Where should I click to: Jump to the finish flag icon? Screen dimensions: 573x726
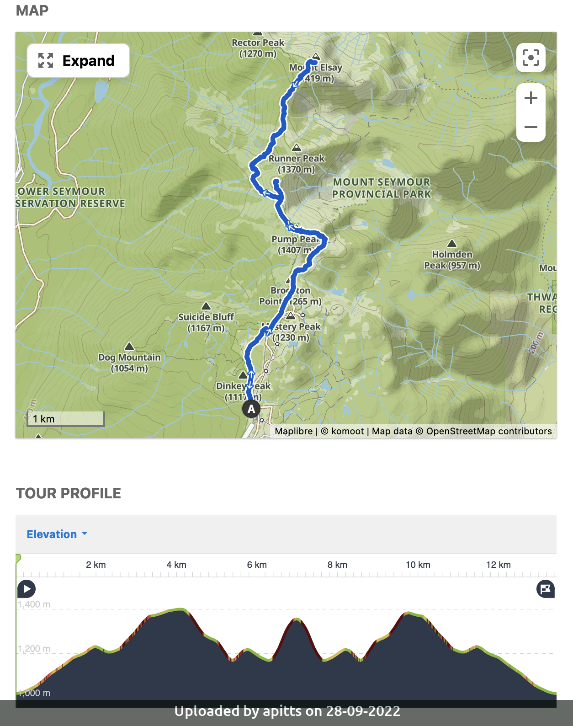[x=545, y=589]
